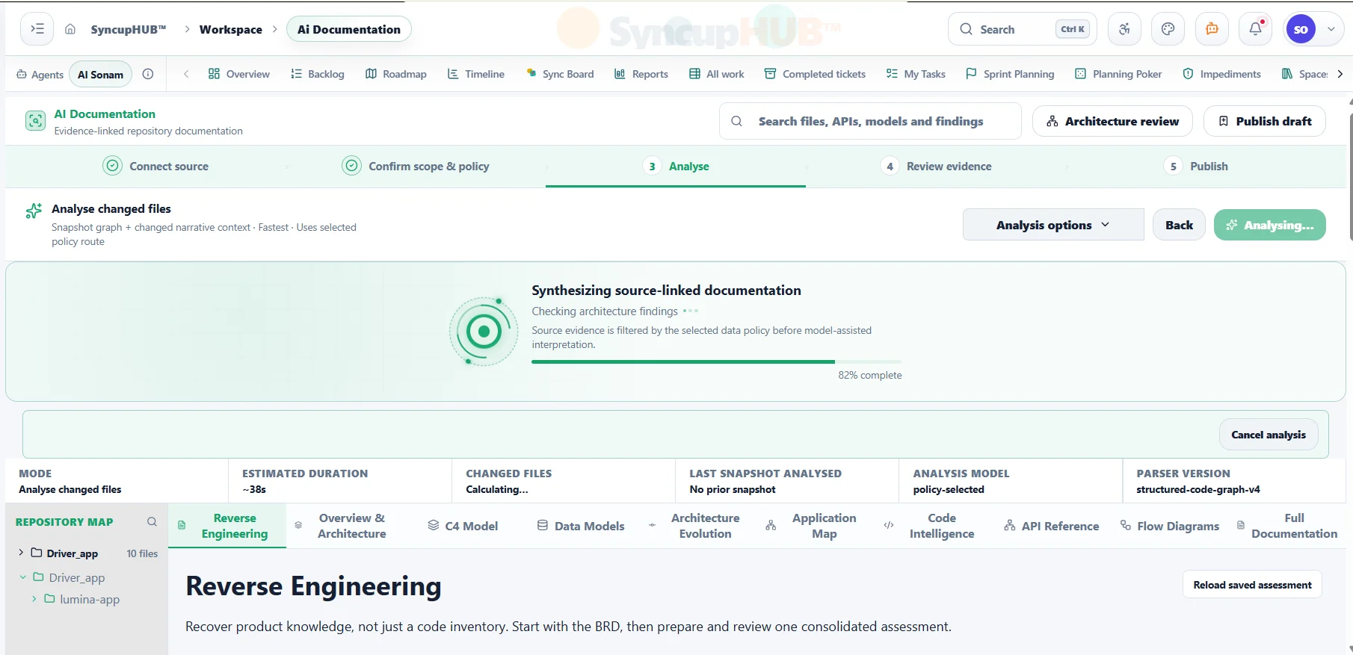Switch to Flow Diagrams tab
Viewport: 1353px width, 655px height.
tap(1170, 526)
